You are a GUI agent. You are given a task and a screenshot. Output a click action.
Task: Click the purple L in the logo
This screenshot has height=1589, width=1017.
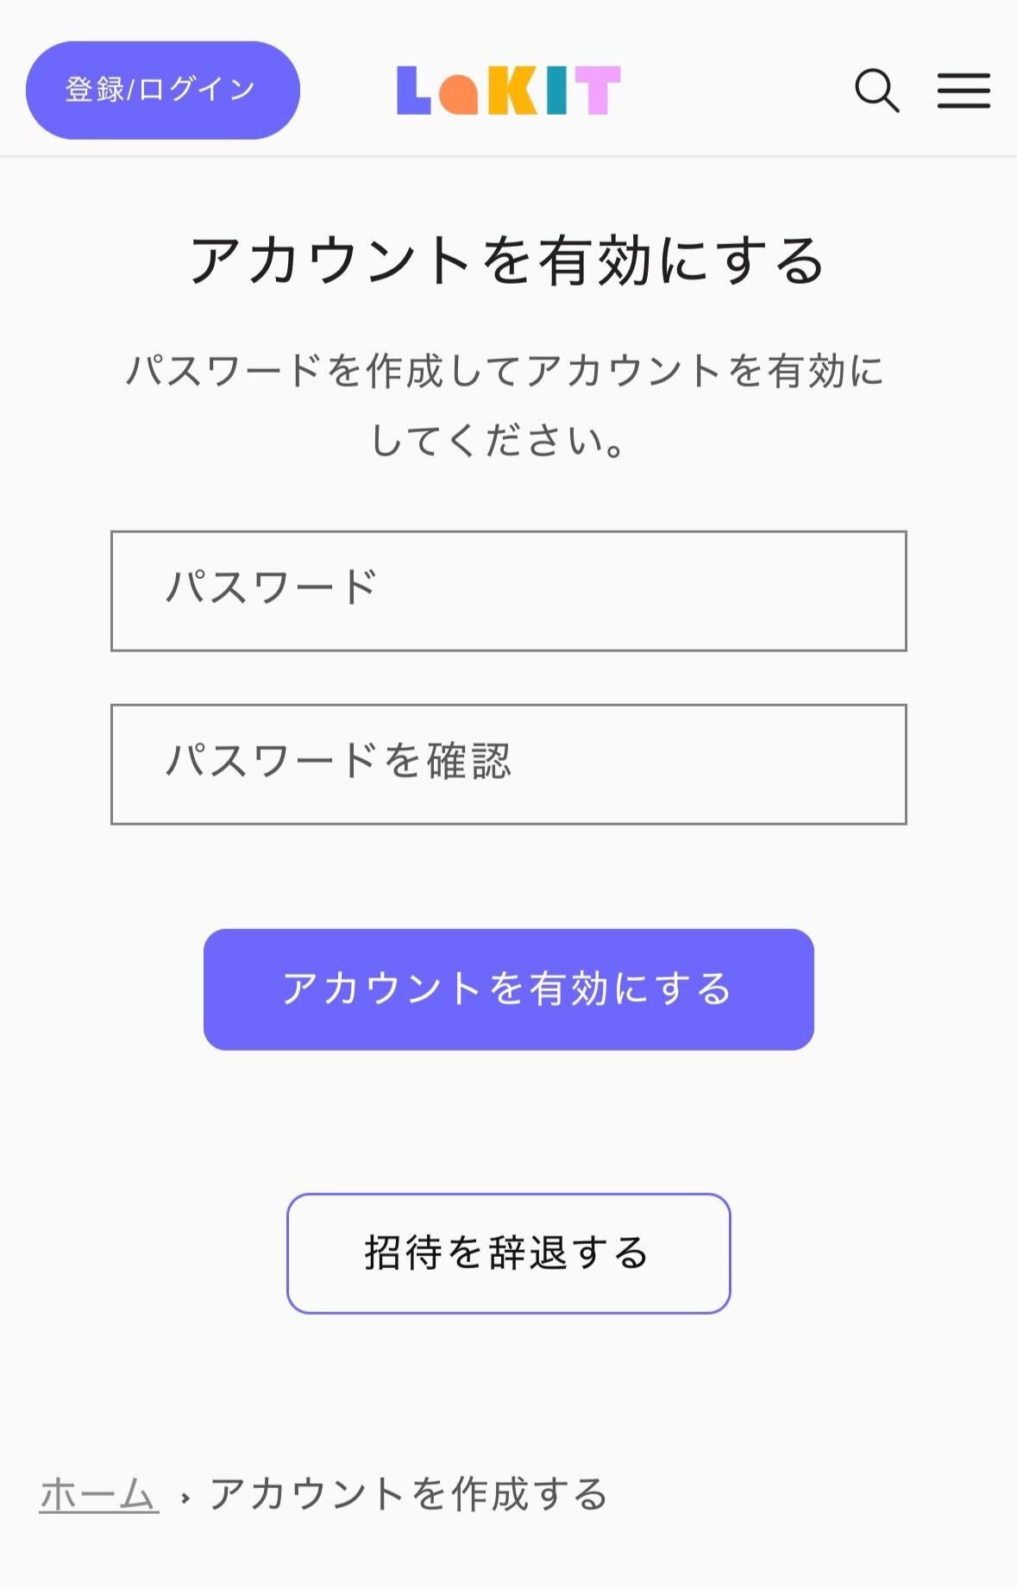(412, 91)
